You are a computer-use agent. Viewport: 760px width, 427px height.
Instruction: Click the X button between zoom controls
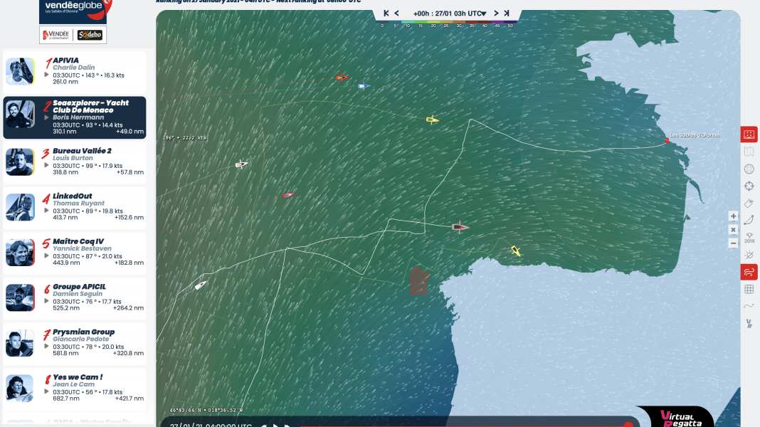[x=733, y=230]
